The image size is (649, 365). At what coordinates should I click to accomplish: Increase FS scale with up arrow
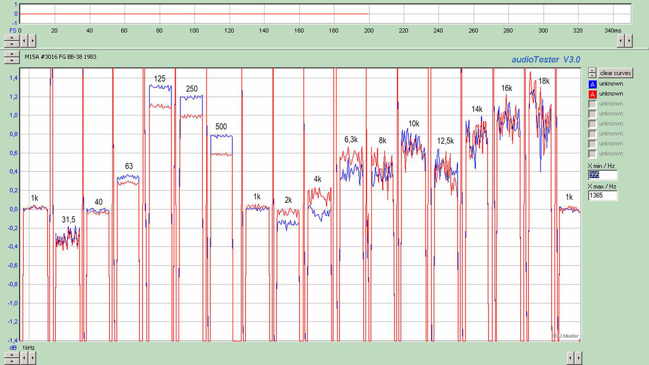pyautogui.click(x=12, y=38)
